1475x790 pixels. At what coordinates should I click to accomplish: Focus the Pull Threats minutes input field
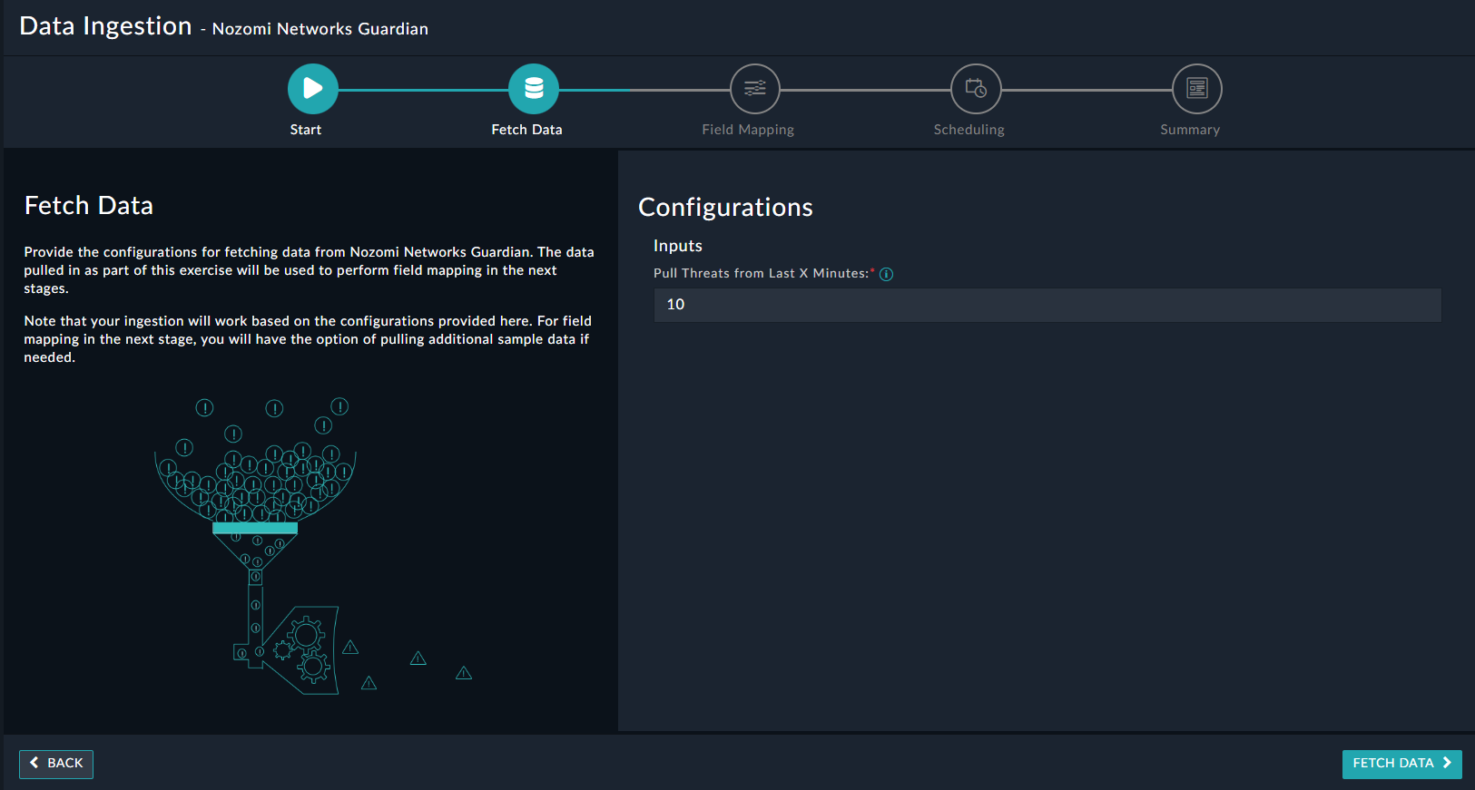(1047, 305)
